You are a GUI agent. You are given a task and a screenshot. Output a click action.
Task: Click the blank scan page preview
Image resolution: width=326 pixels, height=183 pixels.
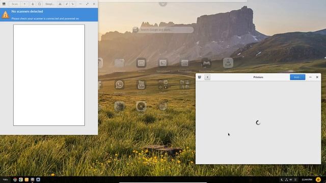pyautogui.click(x=49, y=75)
